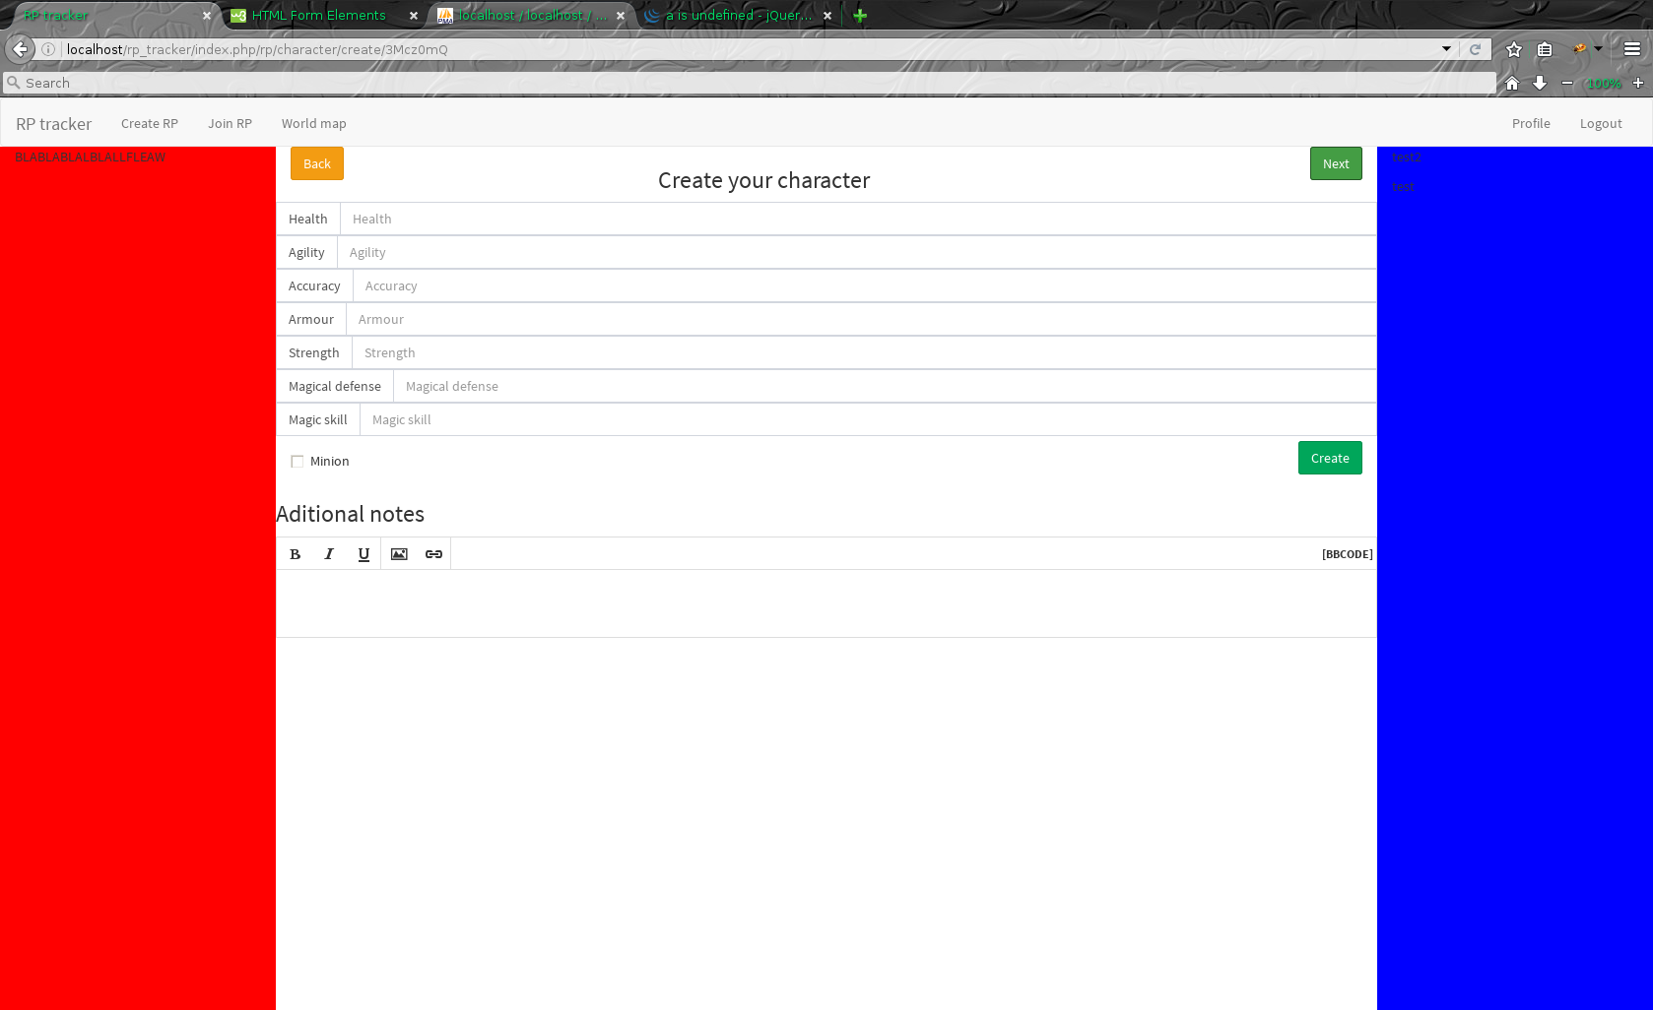
Task: Insert a link in the notes editor
Action: pos(433,554)
